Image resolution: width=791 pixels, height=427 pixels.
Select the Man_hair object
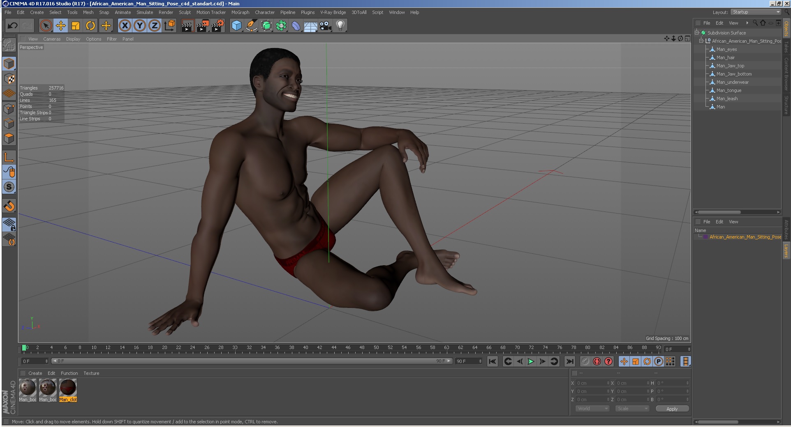[x=725, y=57]
